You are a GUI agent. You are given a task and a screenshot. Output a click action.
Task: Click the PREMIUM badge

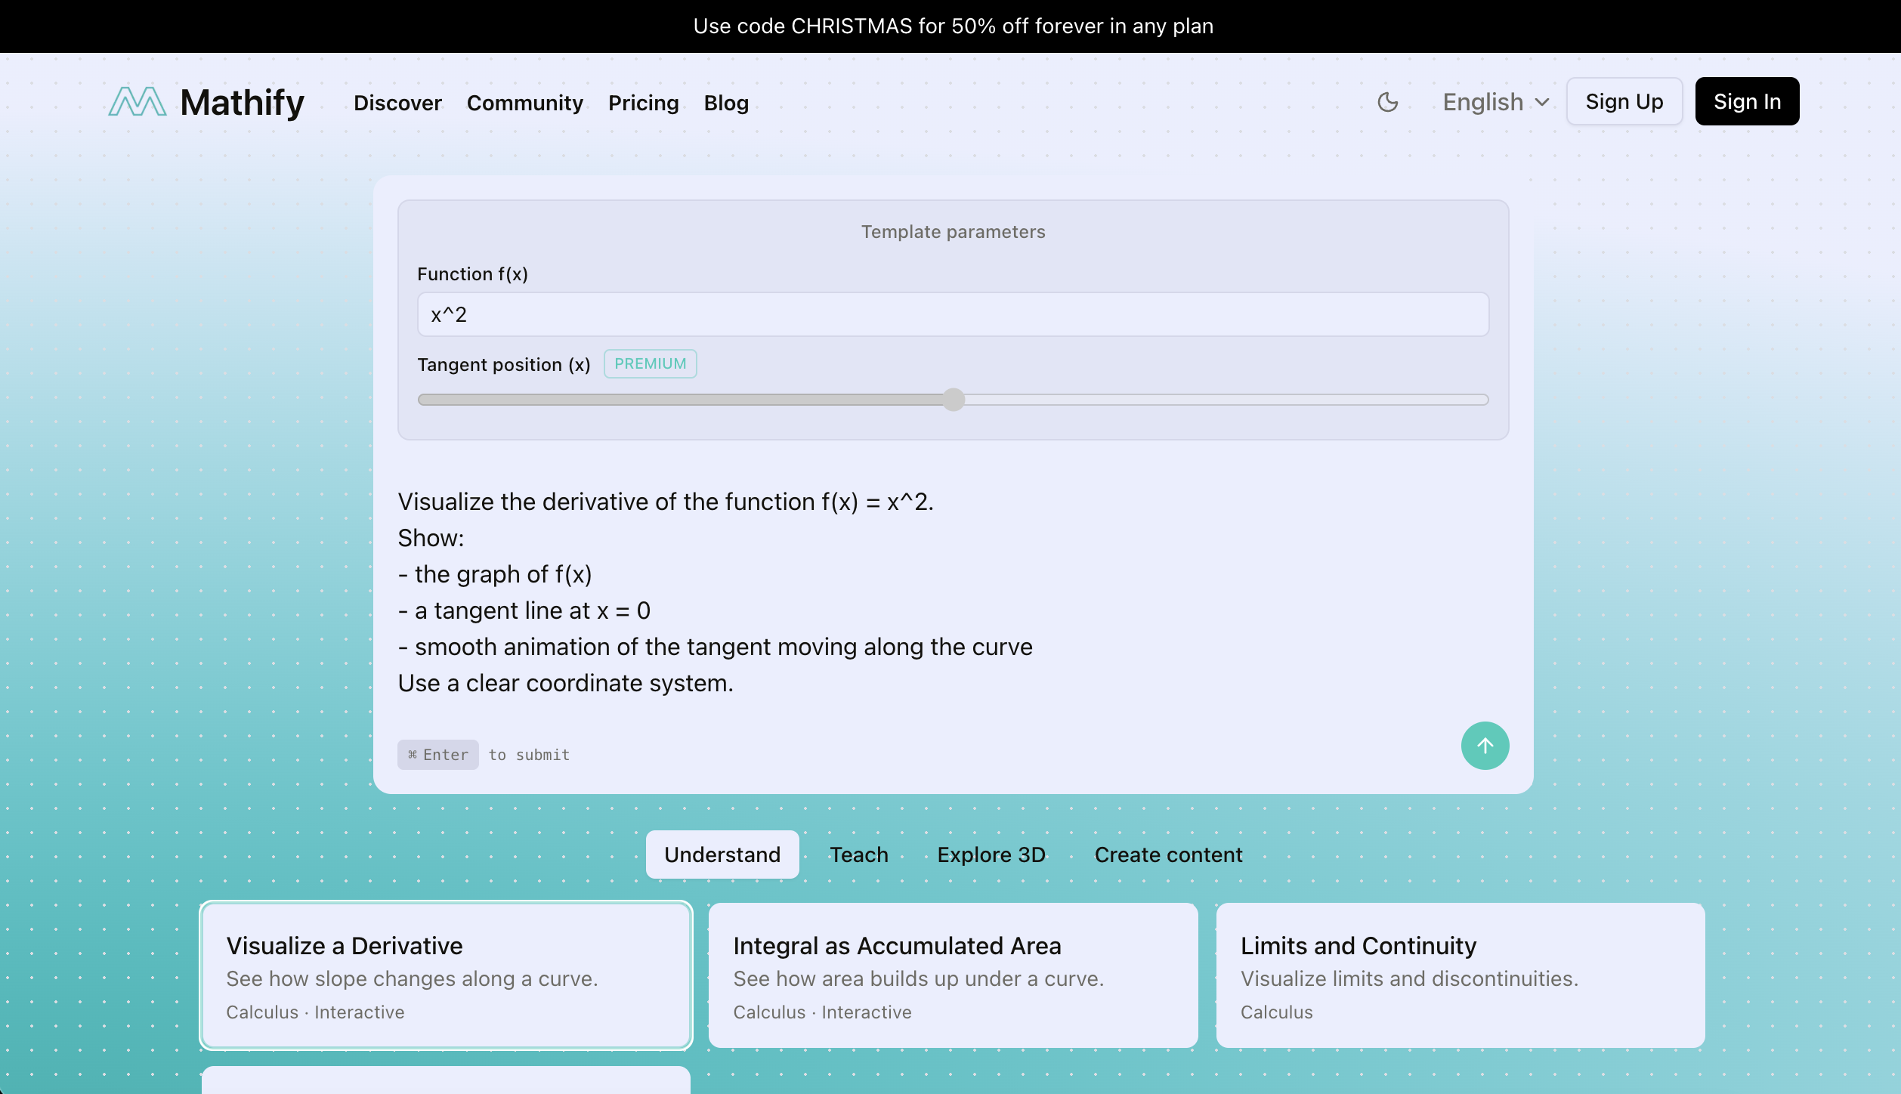[650, 364]
